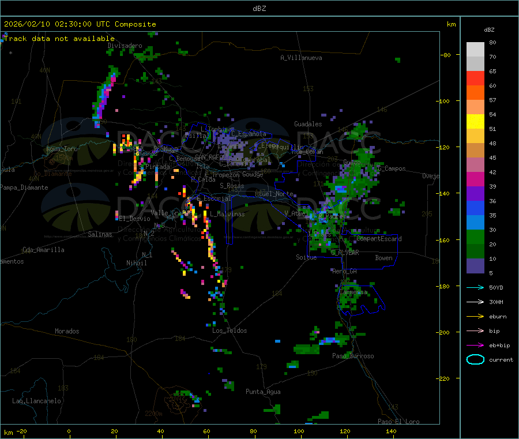The width and height of the screenshot is (519, 439).
Task: Click the -220 km axis tick label
Action: point(444,379)
